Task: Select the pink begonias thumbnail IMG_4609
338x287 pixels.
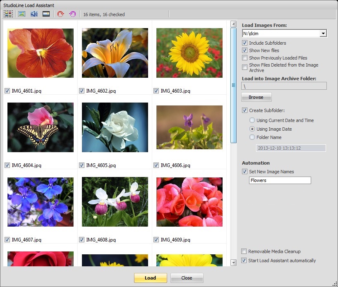Action: tap(189, 202)
